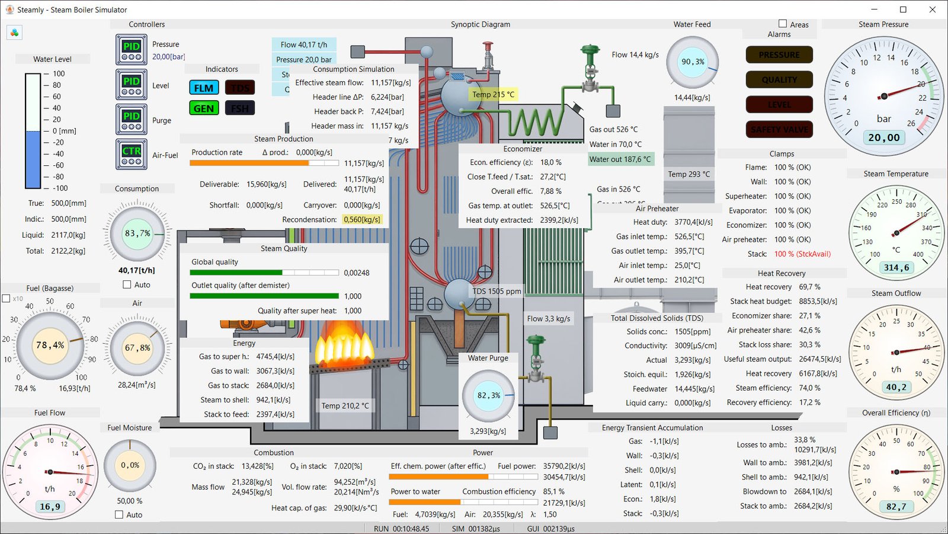Click the pressure setpoint 20,00[bar] value
Viewport: 948px width, 534px height.
168,57
